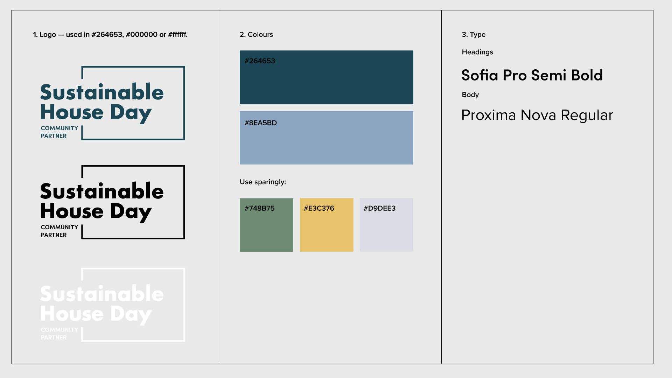Viewport: 672px width, 378px height.
Task: Click "Community Partner" text in the teal logo
Action: coord(59,132)
